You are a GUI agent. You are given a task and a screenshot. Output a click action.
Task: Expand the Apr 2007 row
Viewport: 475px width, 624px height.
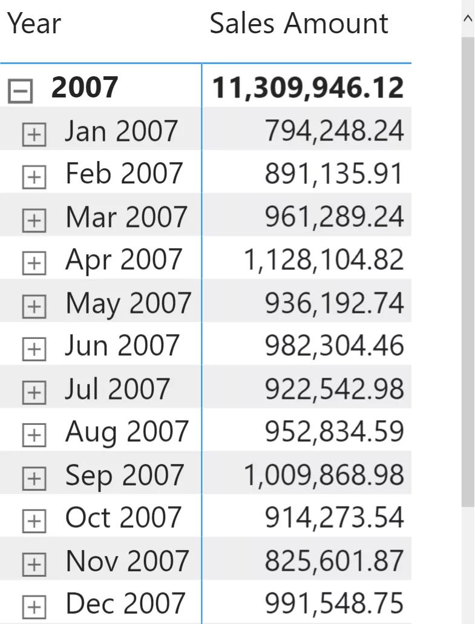(x=34, y=263)
